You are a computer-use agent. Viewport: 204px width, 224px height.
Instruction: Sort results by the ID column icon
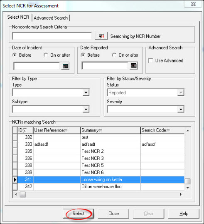[x=25, y=130]
